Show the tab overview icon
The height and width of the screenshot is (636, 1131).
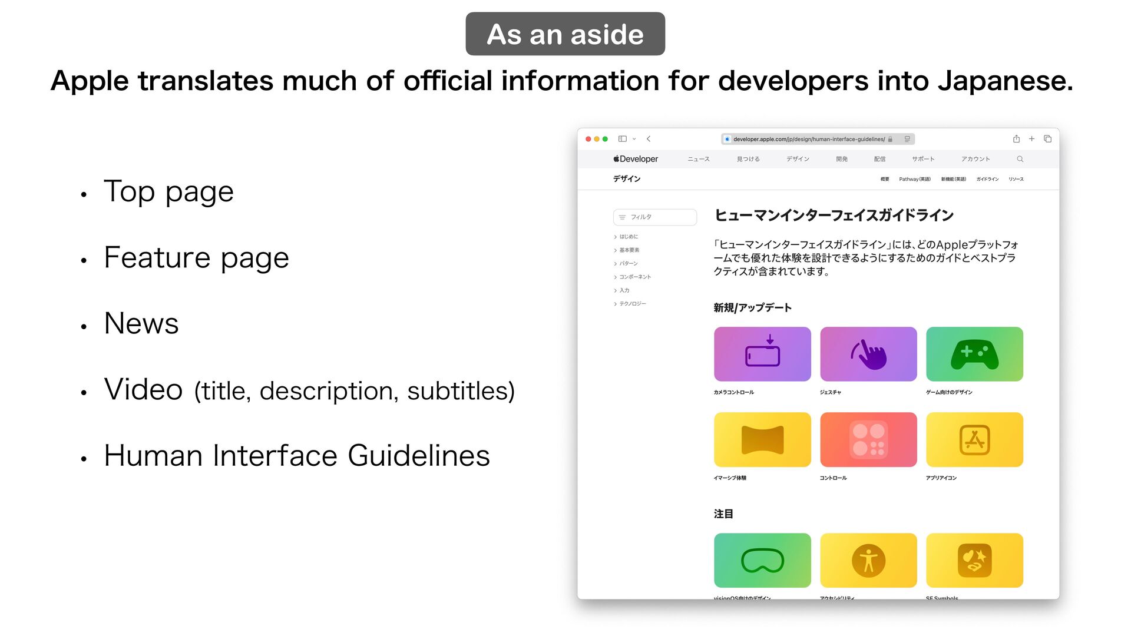click(1047, 139)
